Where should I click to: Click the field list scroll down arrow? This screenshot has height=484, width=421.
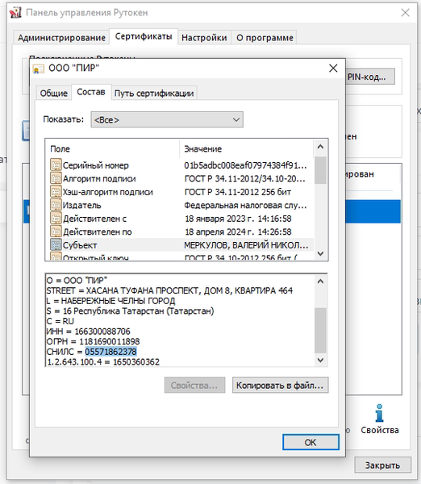click(320, 253)
